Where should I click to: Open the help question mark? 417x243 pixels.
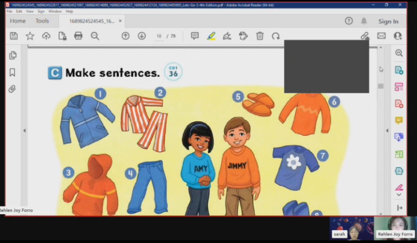click(x=349, y=21)
